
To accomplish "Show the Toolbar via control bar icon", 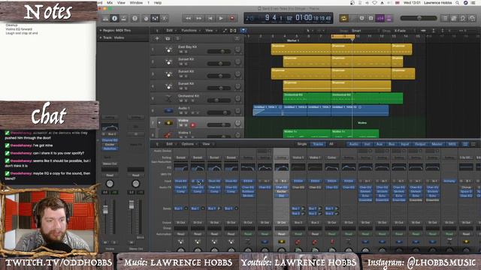I will coord(123,18).
